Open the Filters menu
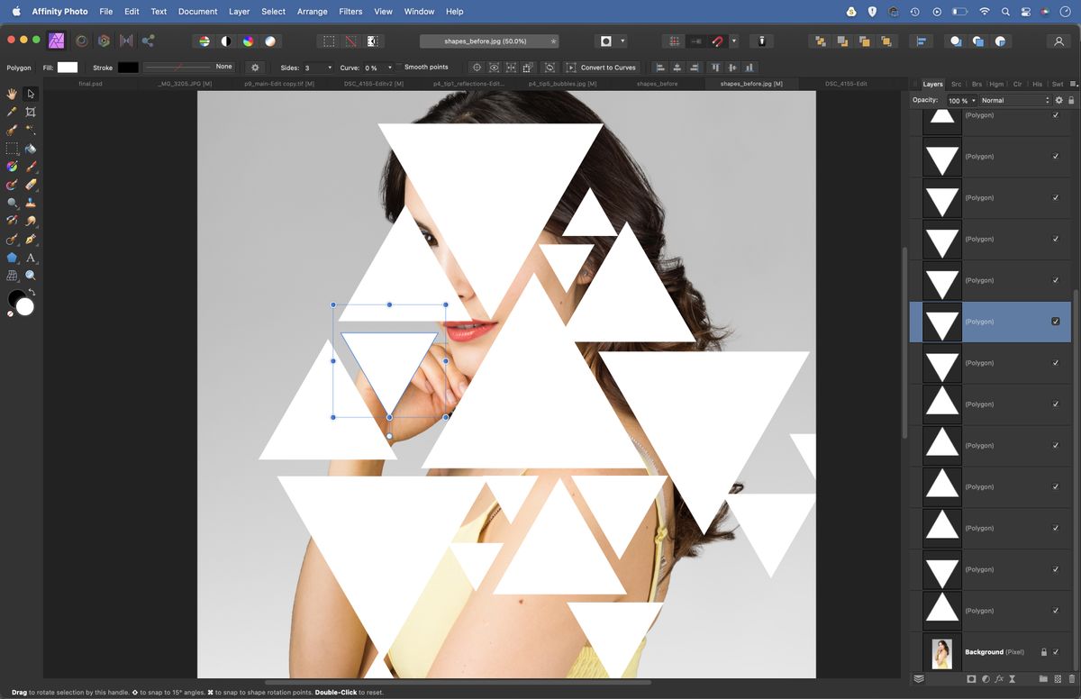1081x699 pixels. (350, 12)
